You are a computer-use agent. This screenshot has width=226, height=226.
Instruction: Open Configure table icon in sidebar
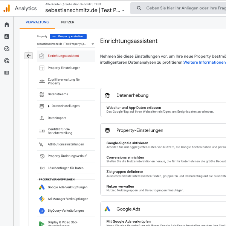7,73
